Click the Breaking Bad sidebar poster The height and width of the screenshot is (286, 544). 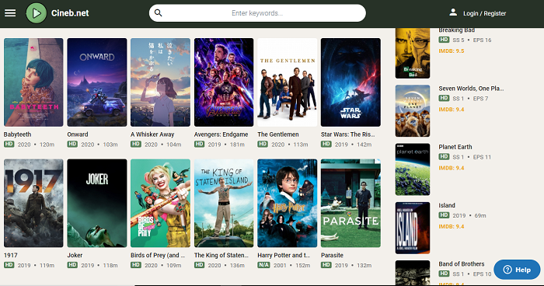pos(413,53)
